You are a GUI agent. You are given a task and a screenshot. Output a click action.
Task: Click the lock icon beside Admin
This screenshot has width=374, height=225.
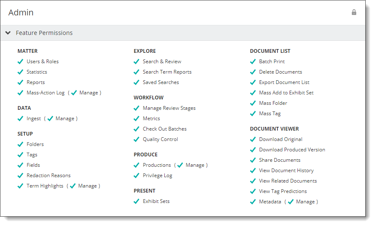click(x=354, y=12)
